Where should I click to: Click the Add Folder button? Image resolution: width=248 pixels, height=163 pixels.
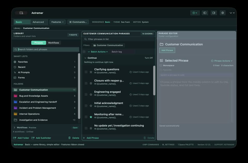point(21,138)
